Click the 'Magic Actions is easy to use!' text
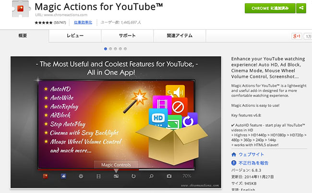This screenshot has height=193, width=312. (255, 106)
